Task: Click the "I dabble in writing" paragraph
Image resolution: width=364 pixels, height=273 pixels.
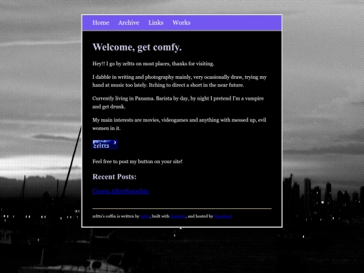Action: (179, 81)
